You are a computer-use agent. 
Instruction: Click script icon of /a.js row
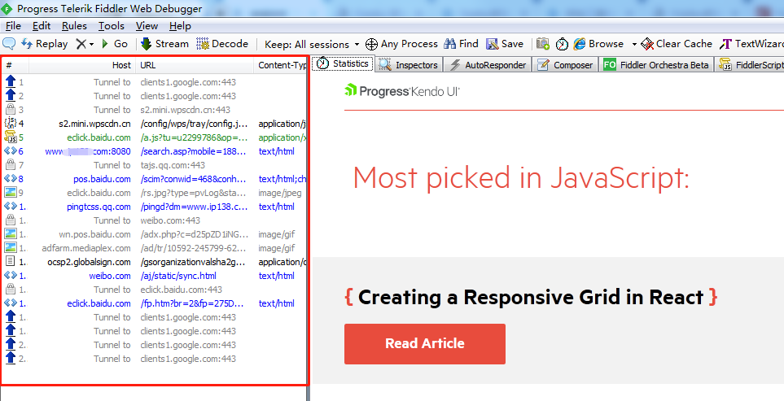[10, 137]
